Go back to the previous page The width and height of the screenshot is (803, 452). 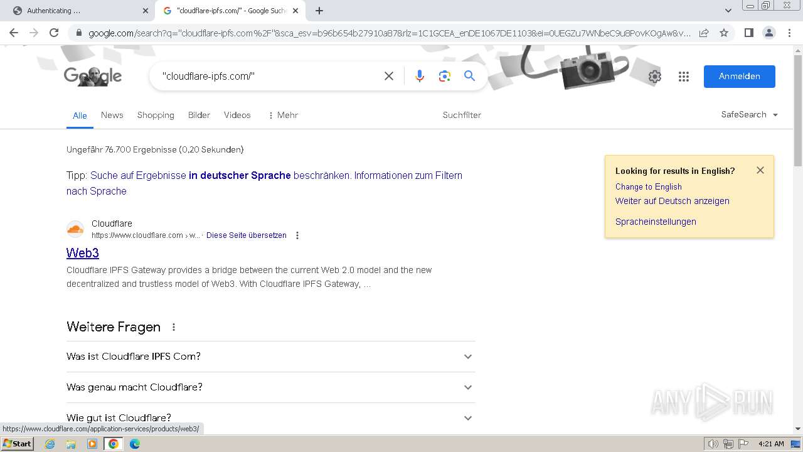(x=14, y=33)
